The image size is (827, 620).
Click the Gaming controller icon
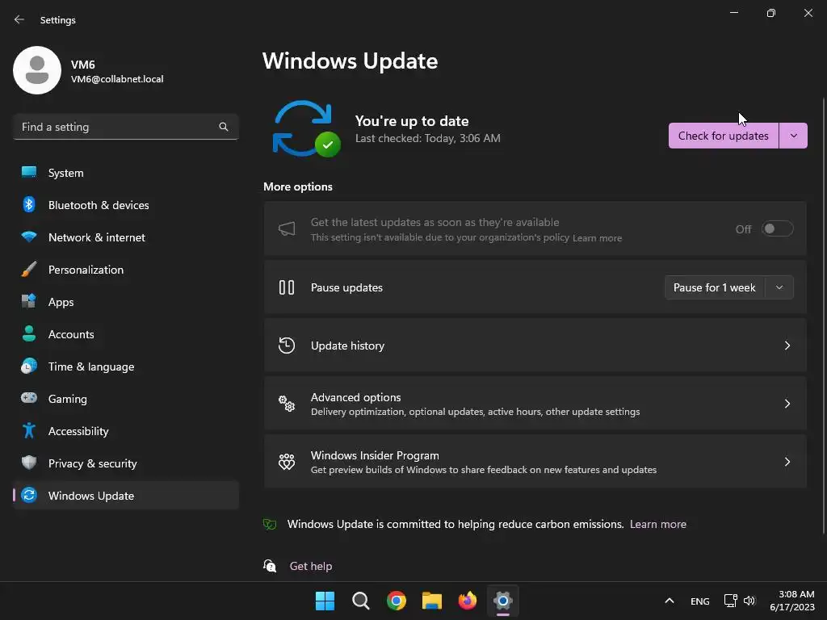[29, 398]
